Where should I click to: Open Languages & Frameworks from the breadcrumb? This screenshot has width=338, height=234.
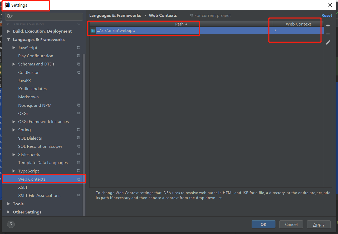click(115, 15)
